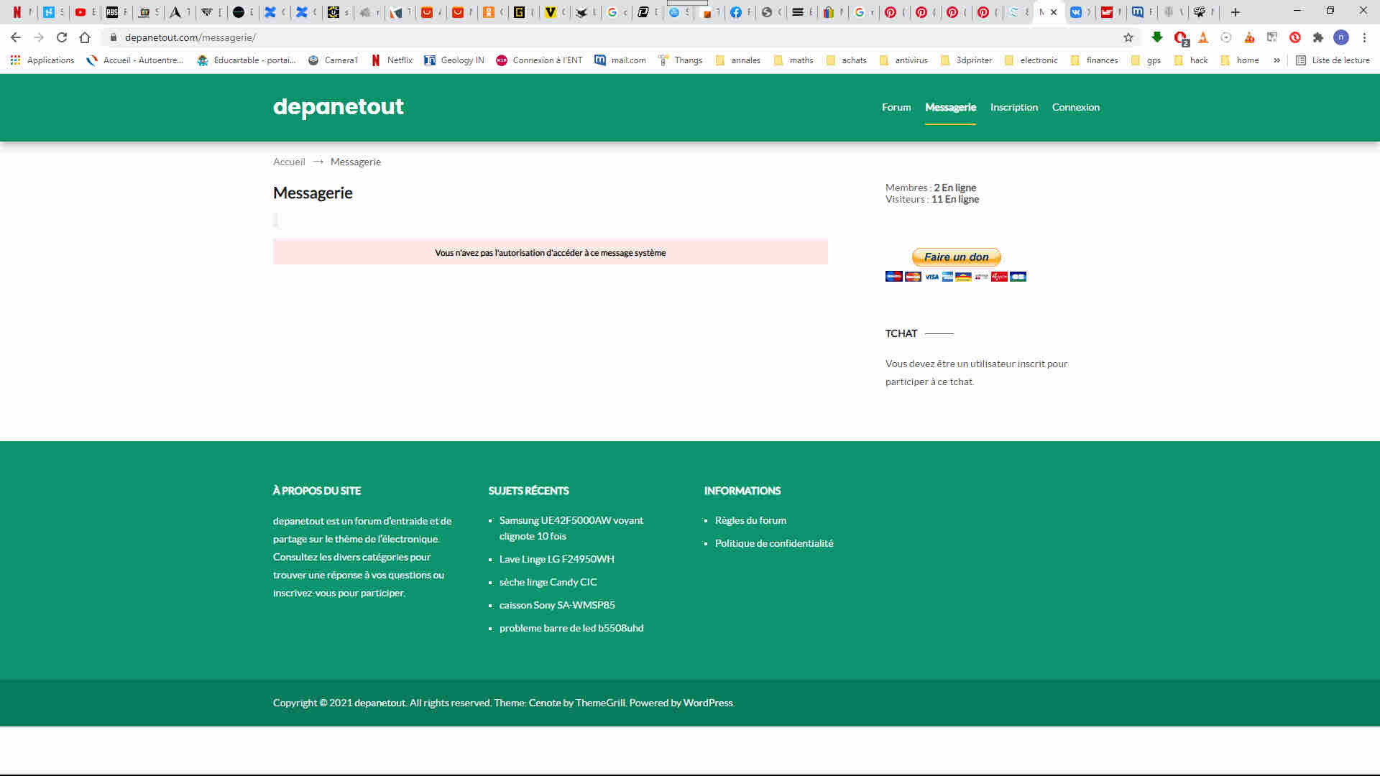Open the Lave Linge LG F24950WH topic

(x=556, y=559)
